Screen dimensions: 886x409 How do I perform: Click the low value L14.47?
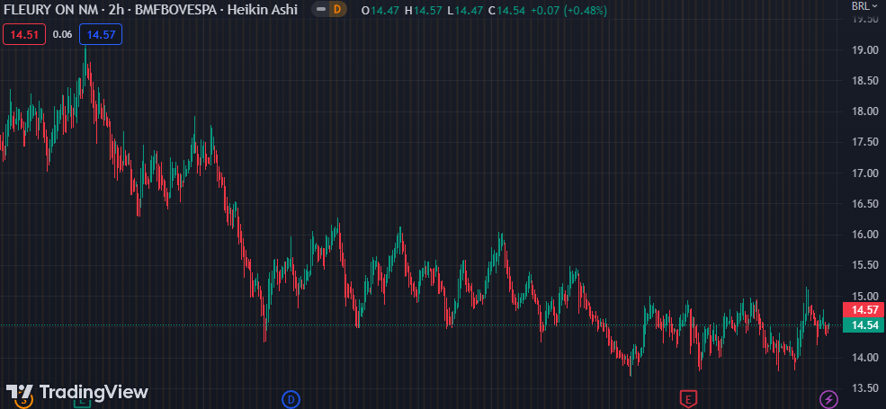[465, 10]
